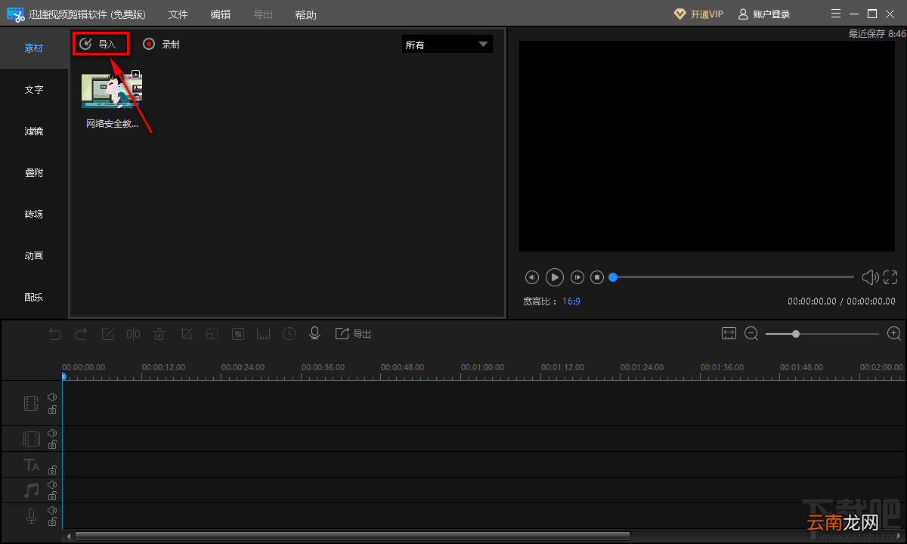The height and width of the screenshot is (544, 907).
Task: Switch to the 转场 sidebar tab
Action: (34, 214)
